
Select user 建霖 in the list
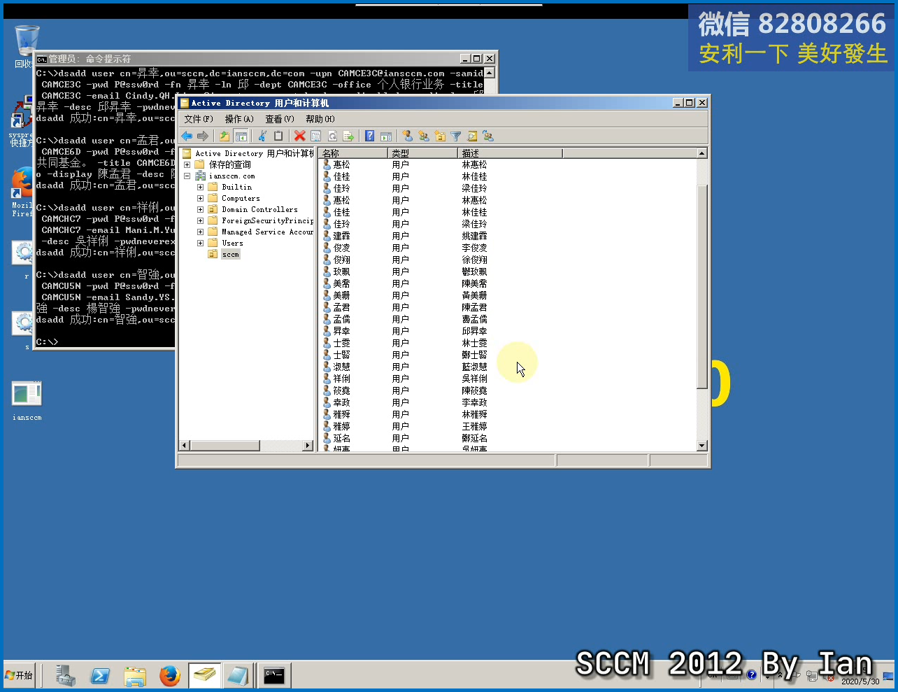(x=341, y=236)
